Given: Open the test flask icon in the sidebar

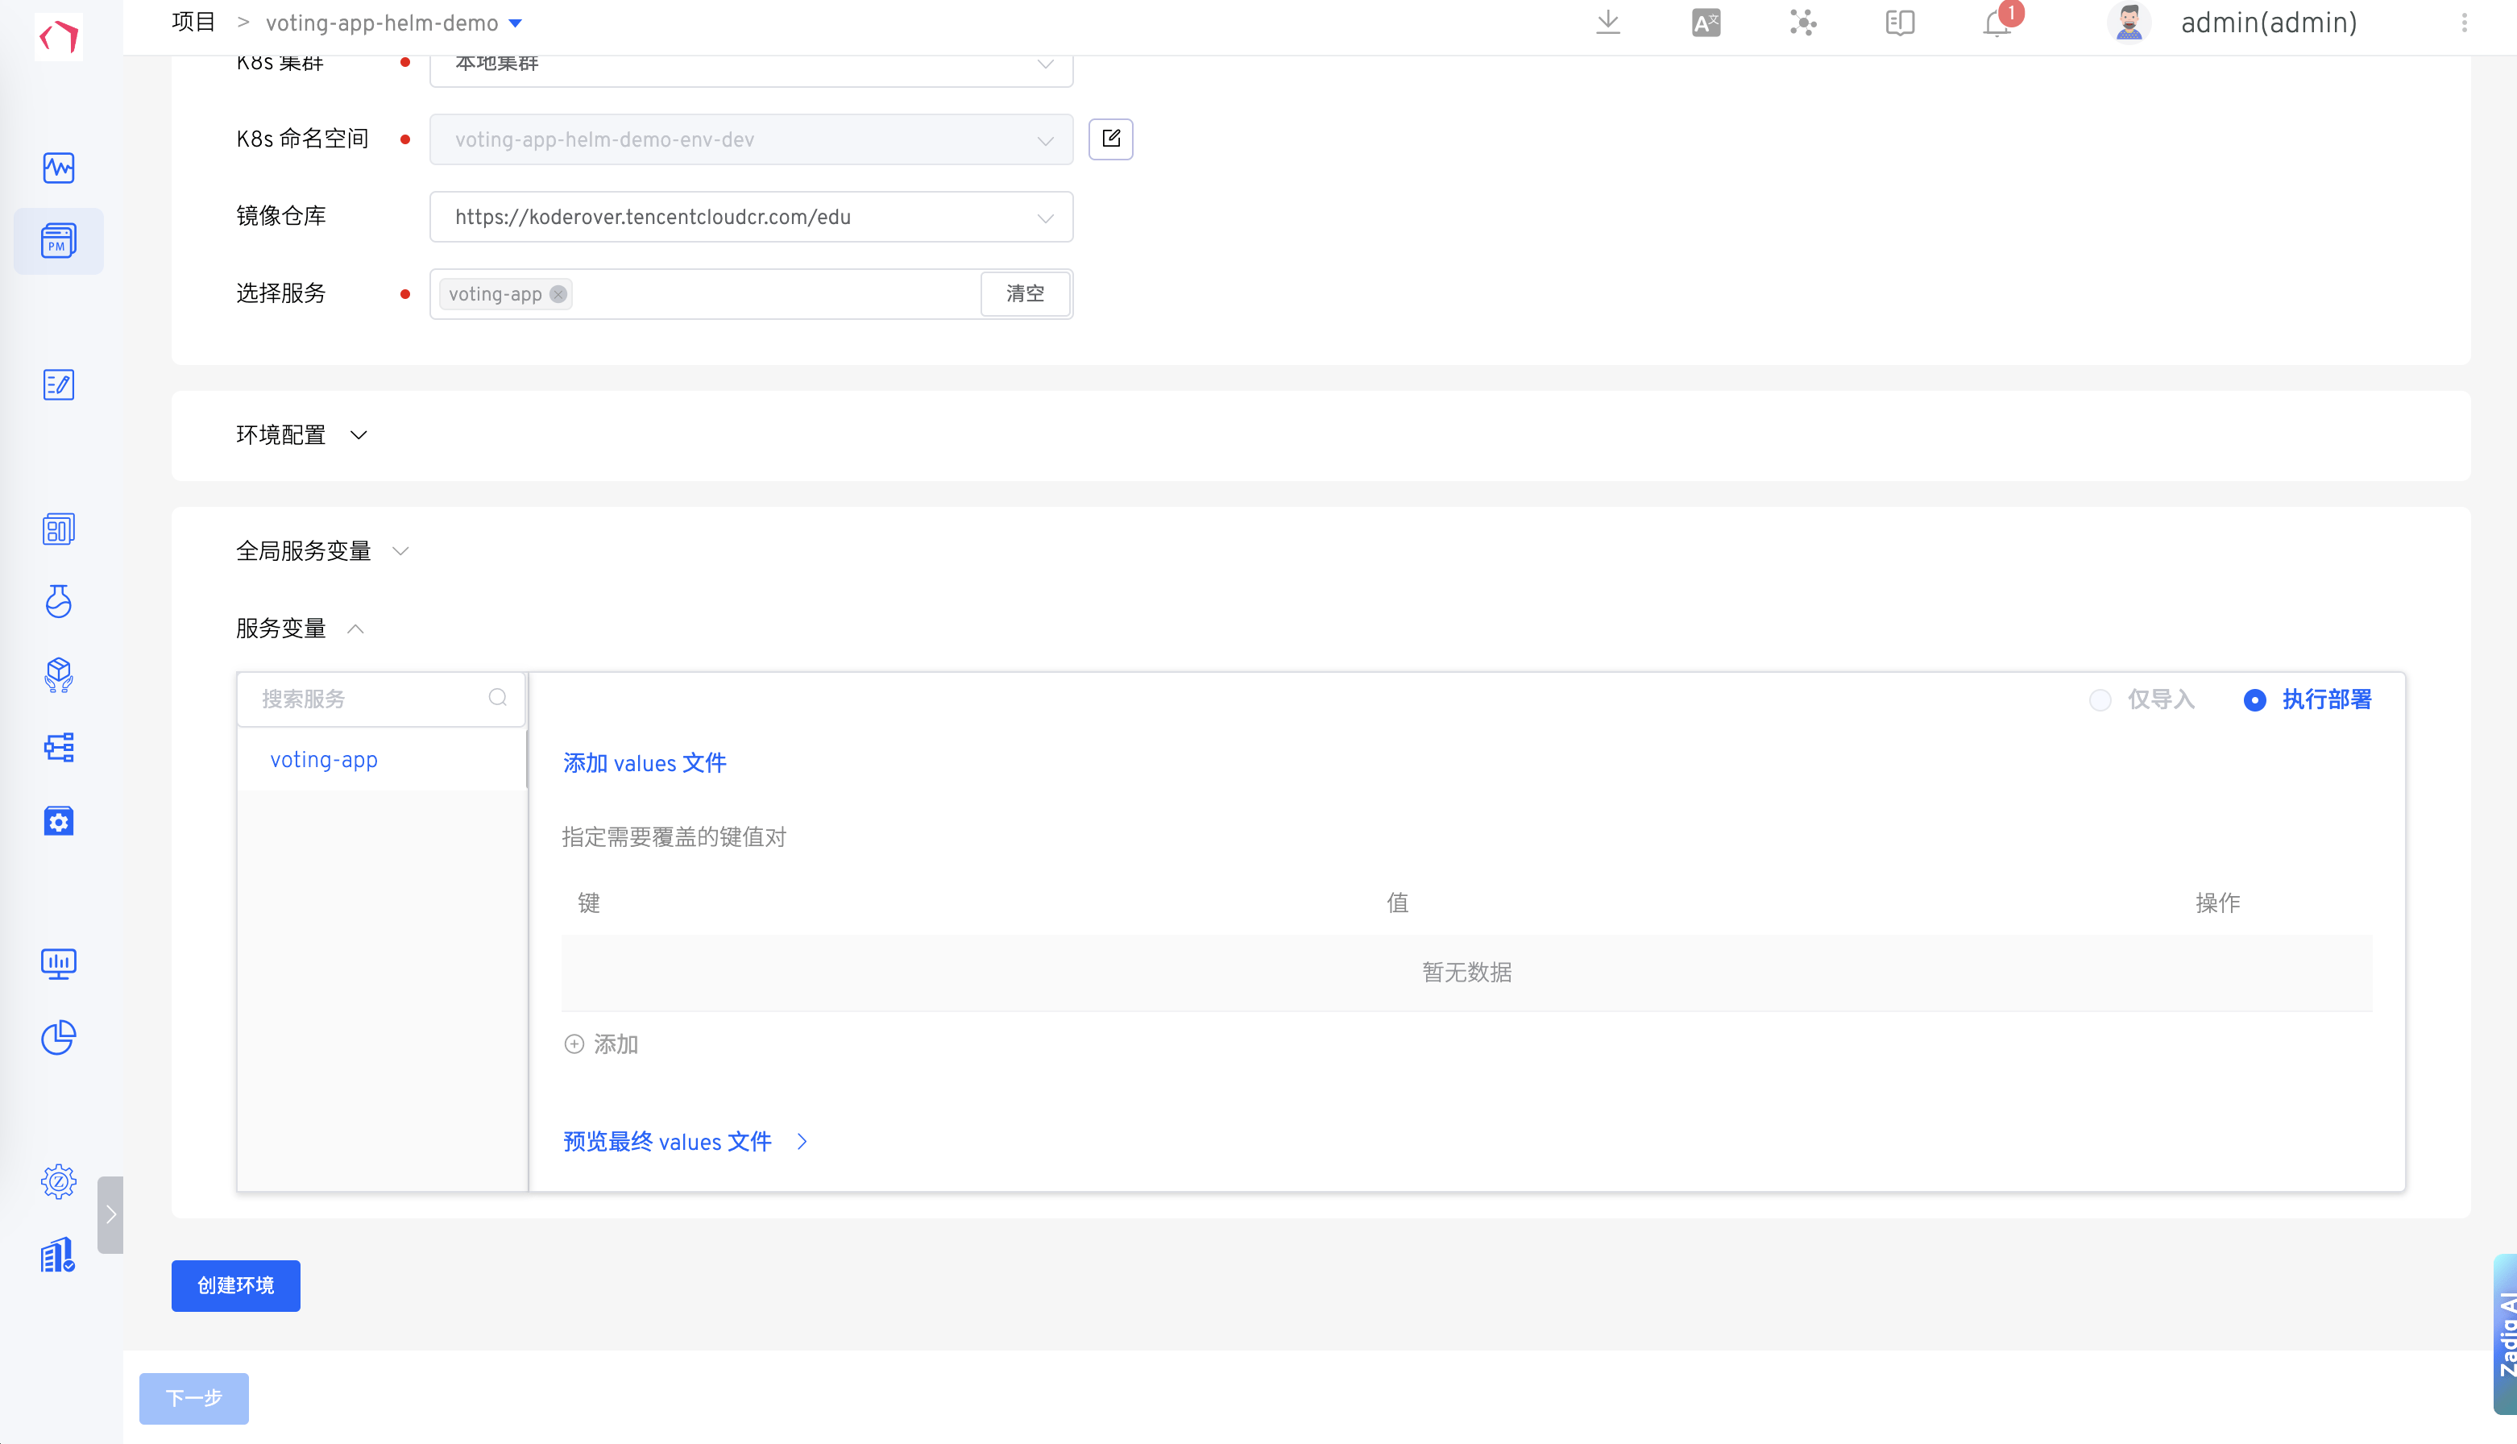Looking at the screenshot, I should 59,601.
